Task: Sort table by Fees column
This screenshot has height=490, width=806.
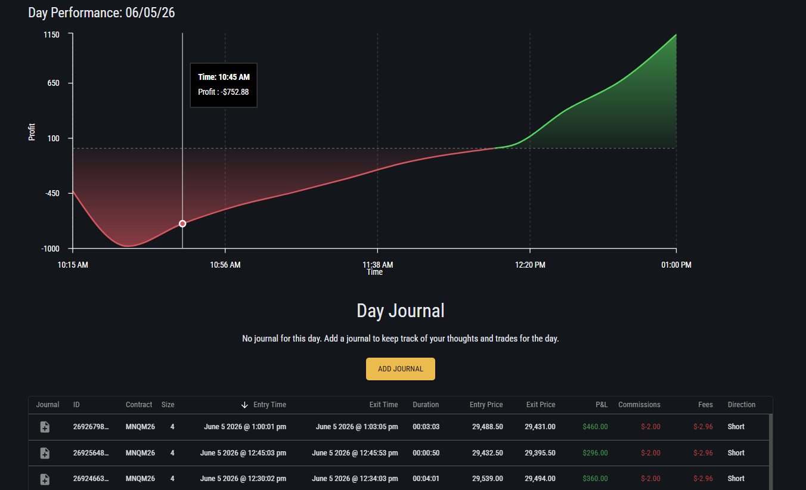Action: (x=706, y=405)
